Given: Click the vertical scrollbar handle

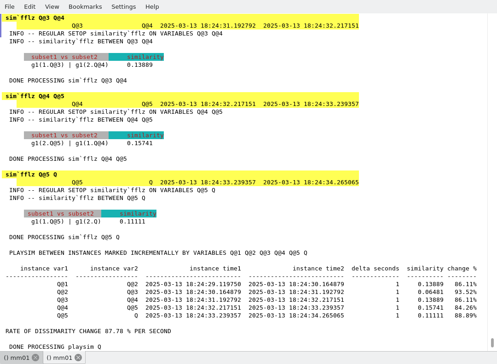Looking at the screenshot, I should pos(492,343).
